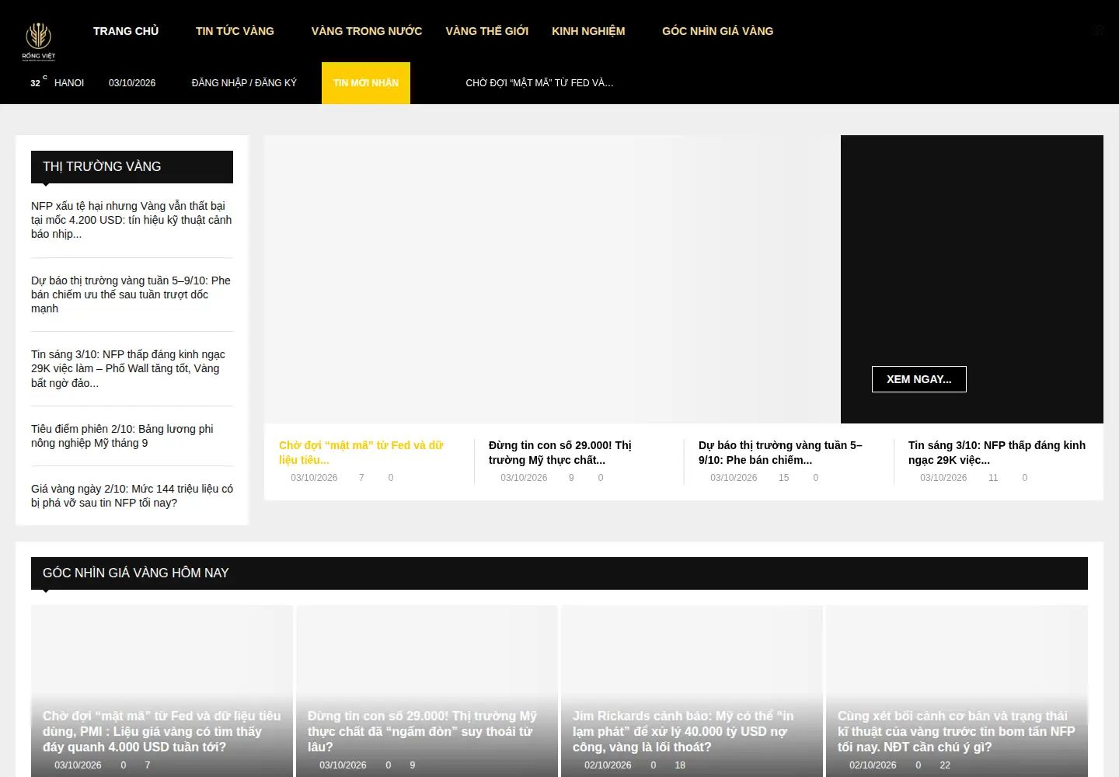The image size is (1119, 777).
Task: Click the 15 view count under Dự báo thị trường slider item
Action: click(783, 478)
